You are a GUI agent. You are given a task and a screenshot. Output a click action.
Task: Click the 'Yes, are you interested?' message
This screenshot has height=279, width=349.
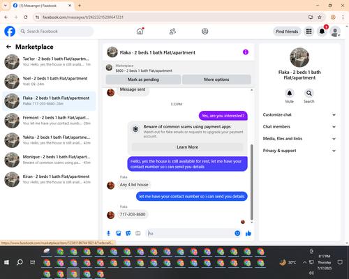223,116
